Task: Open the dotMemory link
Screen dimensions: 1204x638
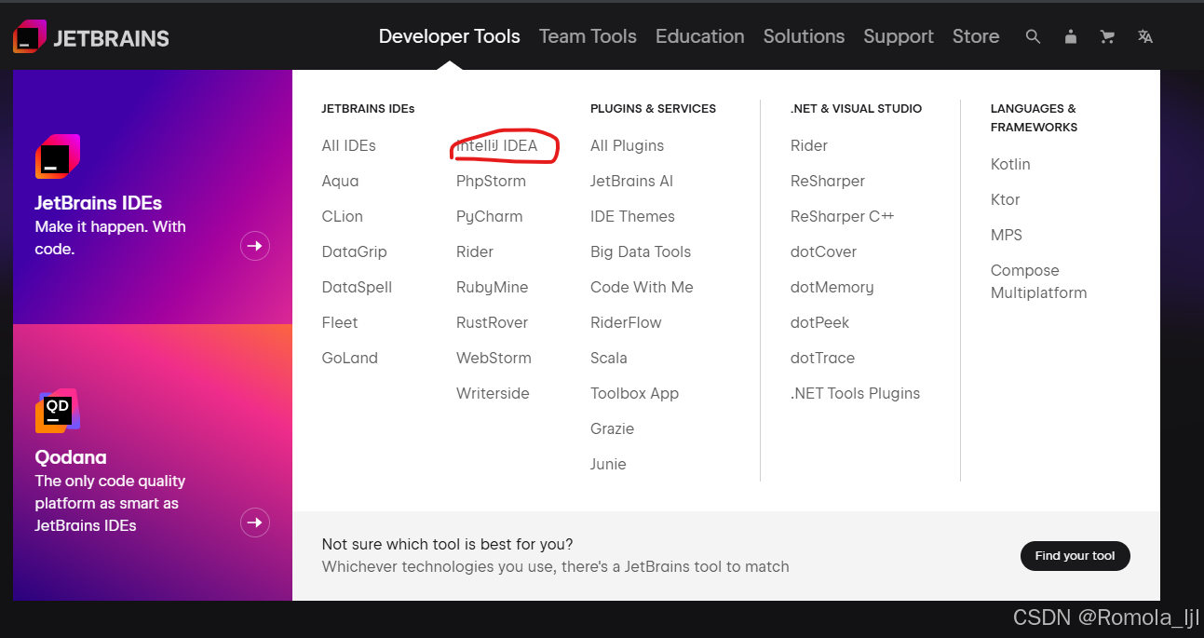Action: [832, 287]
